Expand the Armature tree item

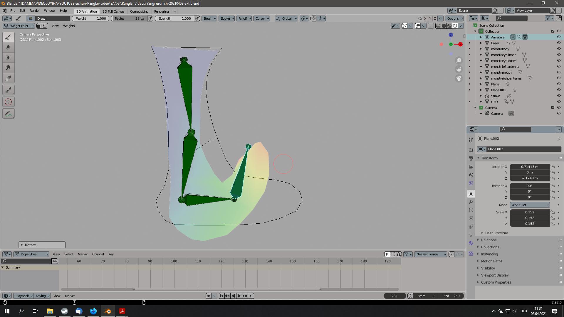click(x=481, y=37)
